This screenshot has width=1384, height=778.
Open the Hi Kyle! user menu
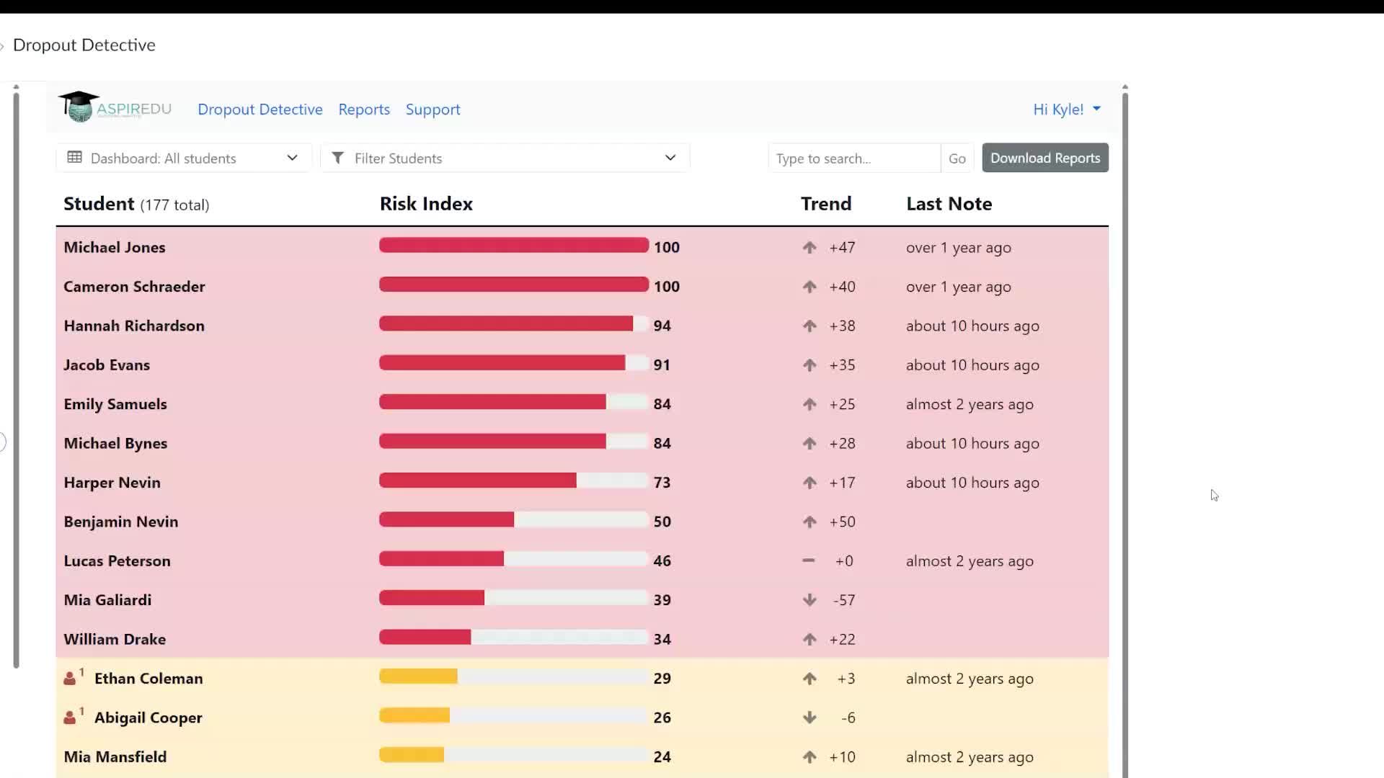[1067, 109]
